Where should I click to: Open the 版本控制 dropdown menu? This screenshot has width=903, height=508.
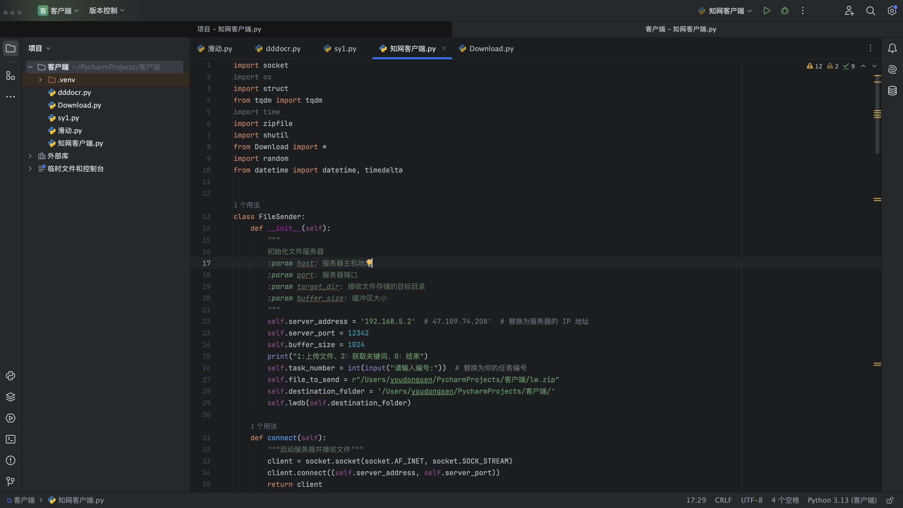pos(107,11)
